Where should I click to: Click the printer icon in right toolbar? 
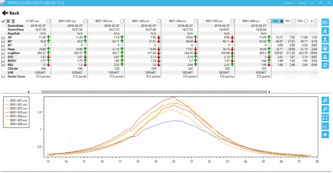[x=325, y=48]
